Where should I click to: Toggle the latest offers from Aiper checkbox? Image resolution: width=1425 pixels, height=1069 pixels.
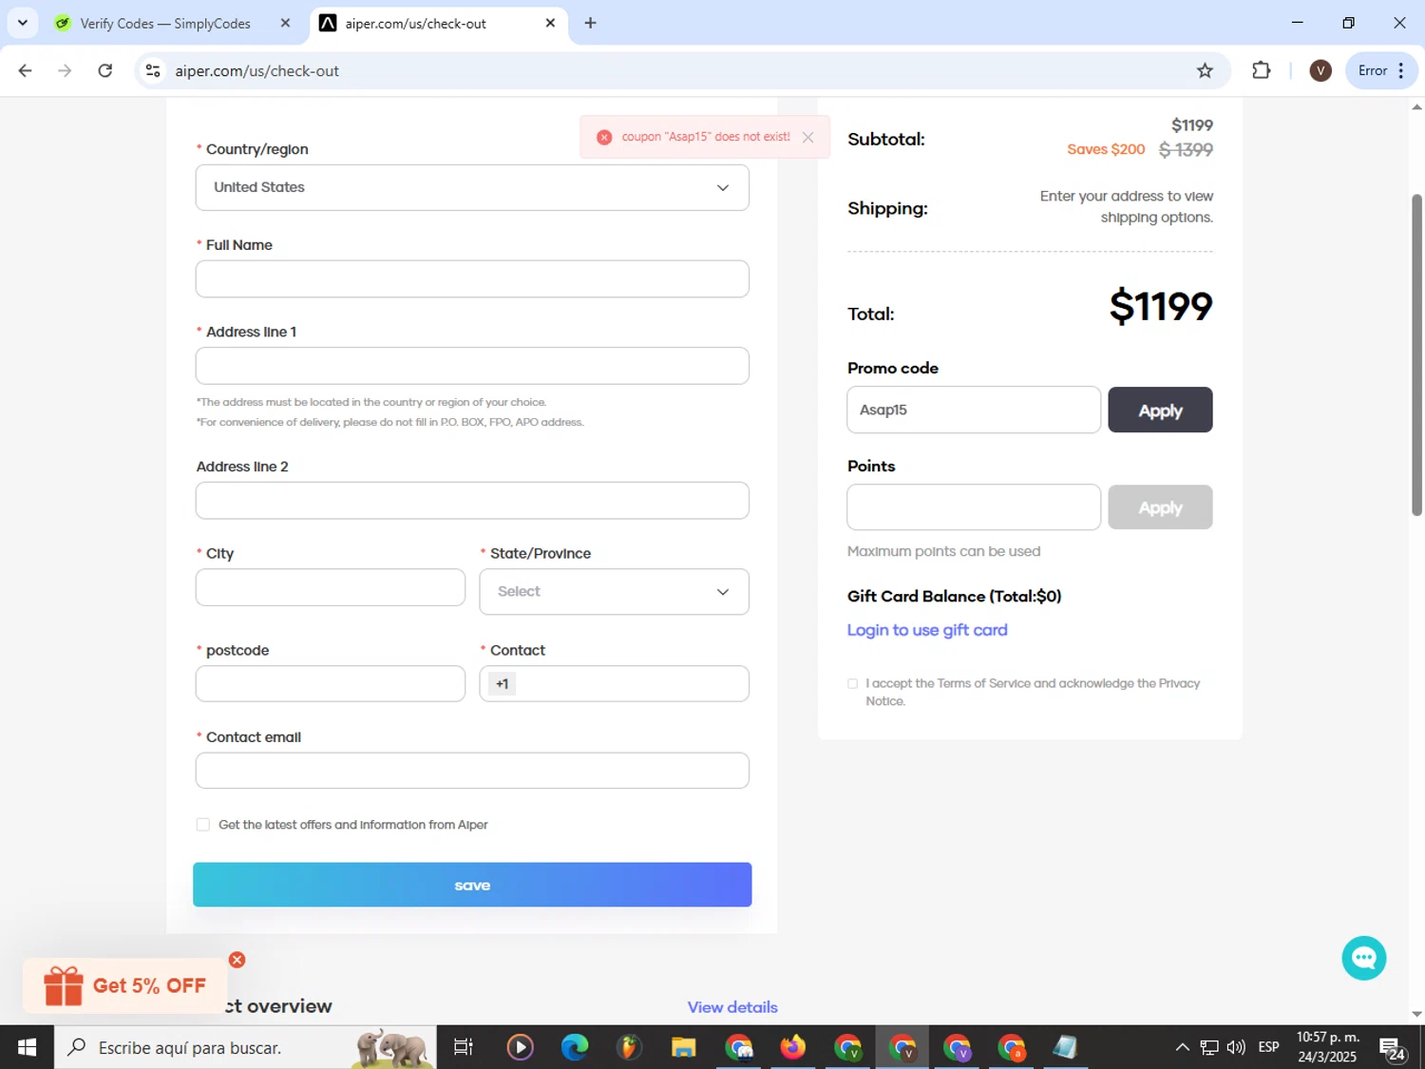[203, 825]
